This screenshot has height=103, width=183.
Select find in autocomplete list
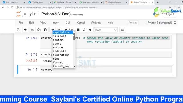pyautogui.click(x=63, y=59)
